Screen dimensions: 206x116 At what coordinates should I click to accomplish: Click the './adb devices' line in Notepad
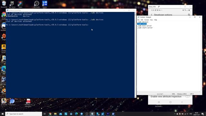[x=143, y=22]
